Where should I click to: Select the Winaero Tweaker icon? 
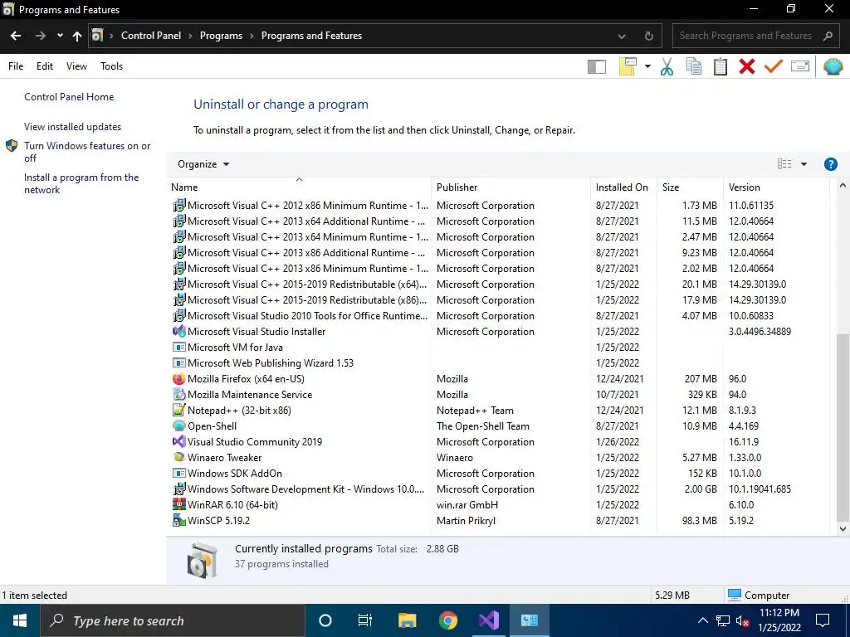(179, 458)
